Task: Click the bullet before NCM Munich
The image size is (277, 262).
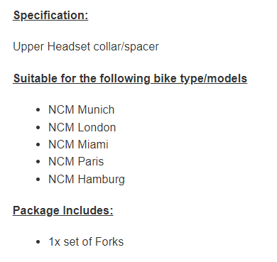Action: [38, 110]
